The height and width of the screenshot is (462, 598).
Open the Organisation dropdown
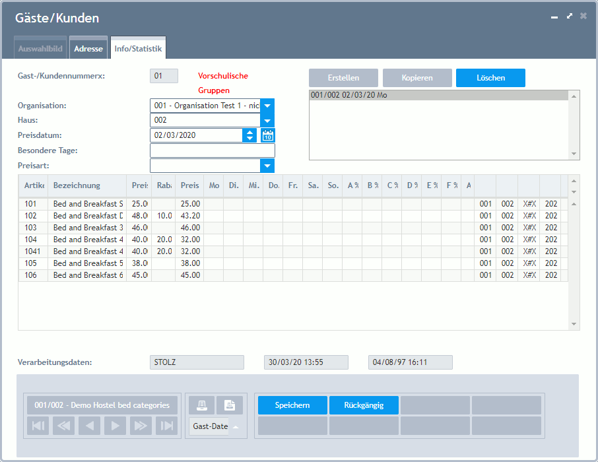point(267,106)
